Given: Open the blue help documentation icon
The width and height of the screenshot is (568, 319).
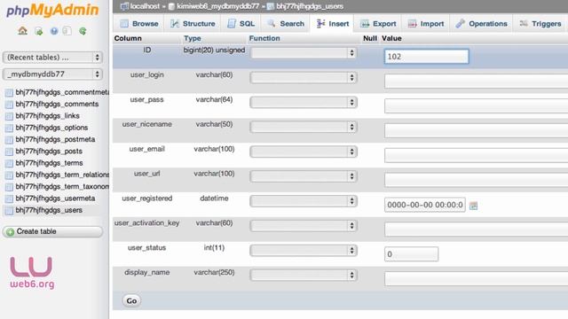Looking at the screenshot, I should click(x=54, y=31).
